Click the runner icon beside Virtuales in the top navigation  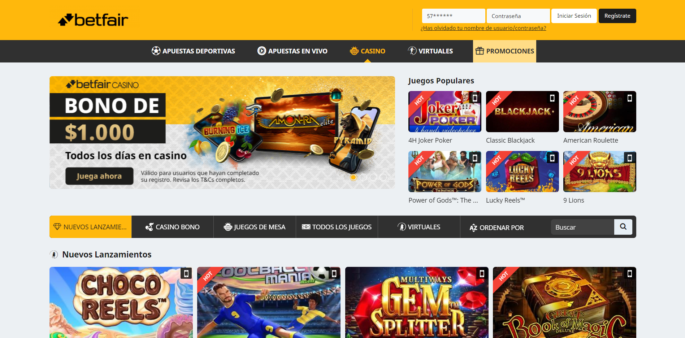click(412, 51)
